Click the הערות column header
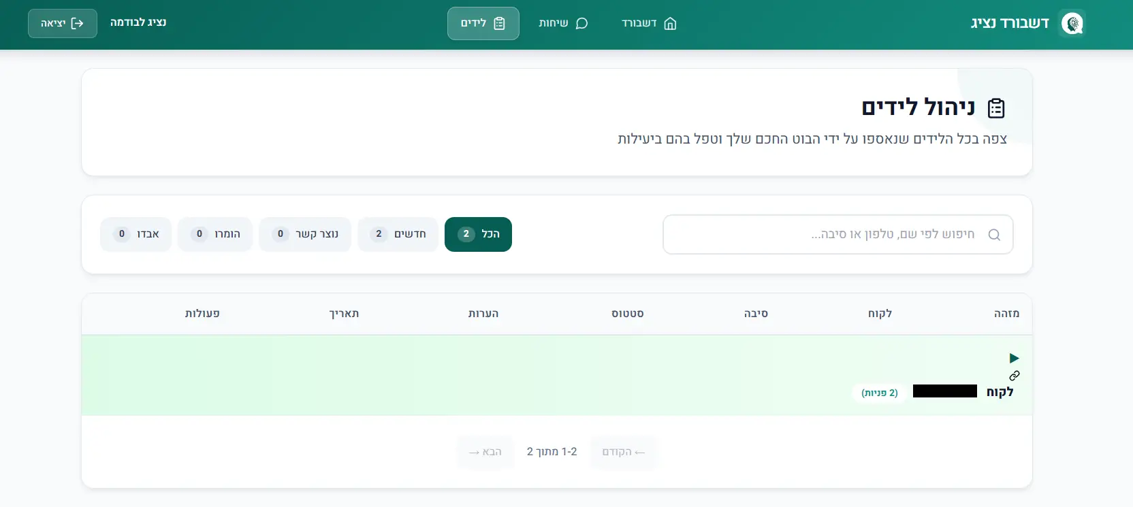Image resolution: width=1133 pixels, height=507 pixels. (x=483, y=314)
